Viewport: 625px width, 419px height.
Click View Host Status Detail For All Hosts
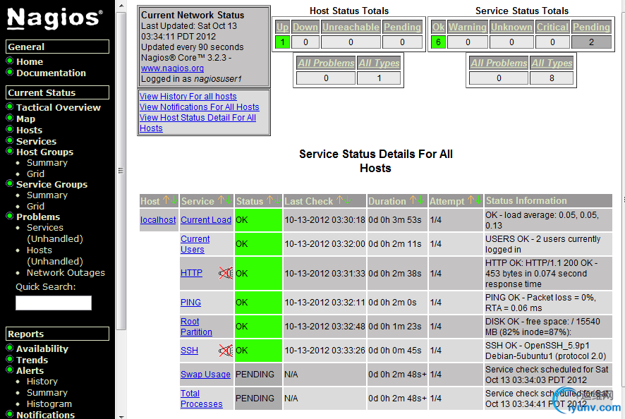[198, 123]
